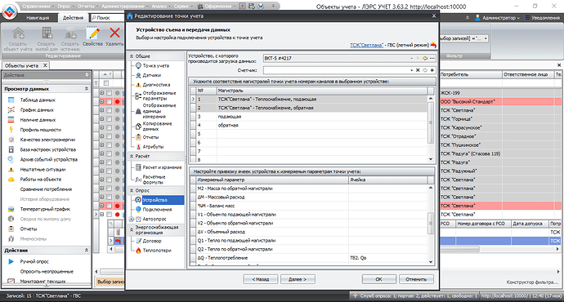Select Отображаемые параметры in dialog tree
This screenshot has height=302, width=564.
(x=159, y=95)
